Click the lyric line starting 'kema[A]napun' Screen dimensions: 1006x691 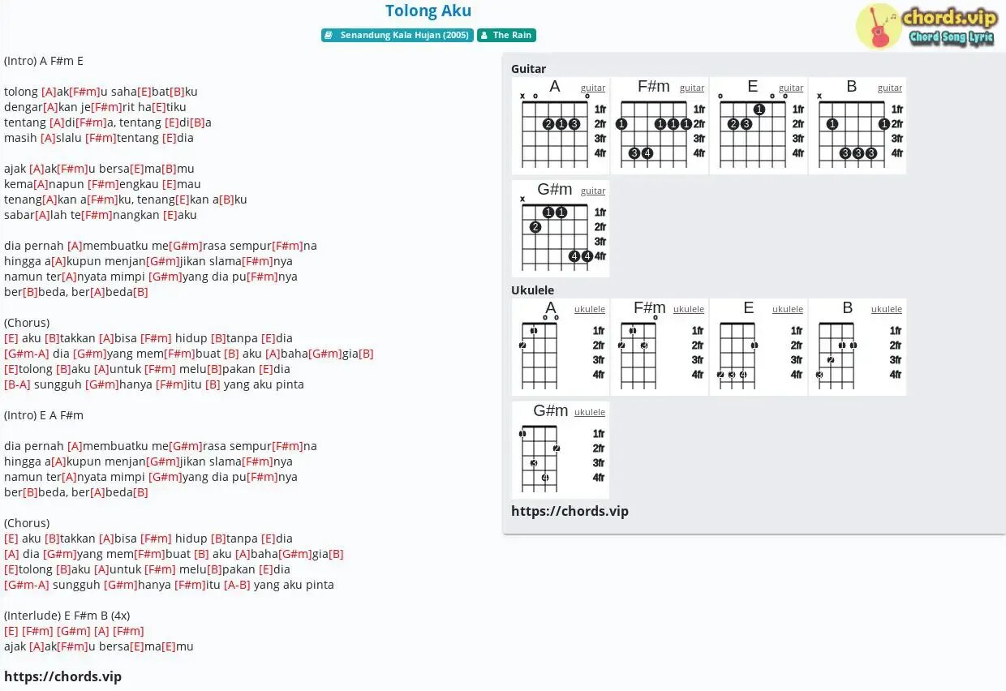[x=102, y=184]
